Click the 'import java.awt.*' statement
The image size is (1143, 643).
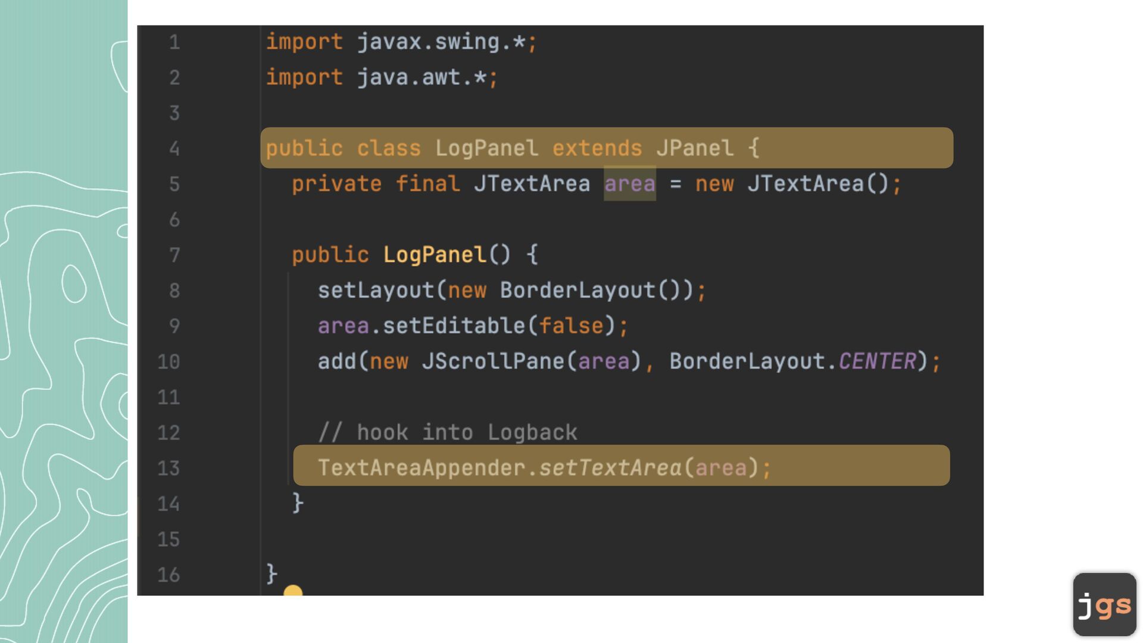click(x=382, y=77)
